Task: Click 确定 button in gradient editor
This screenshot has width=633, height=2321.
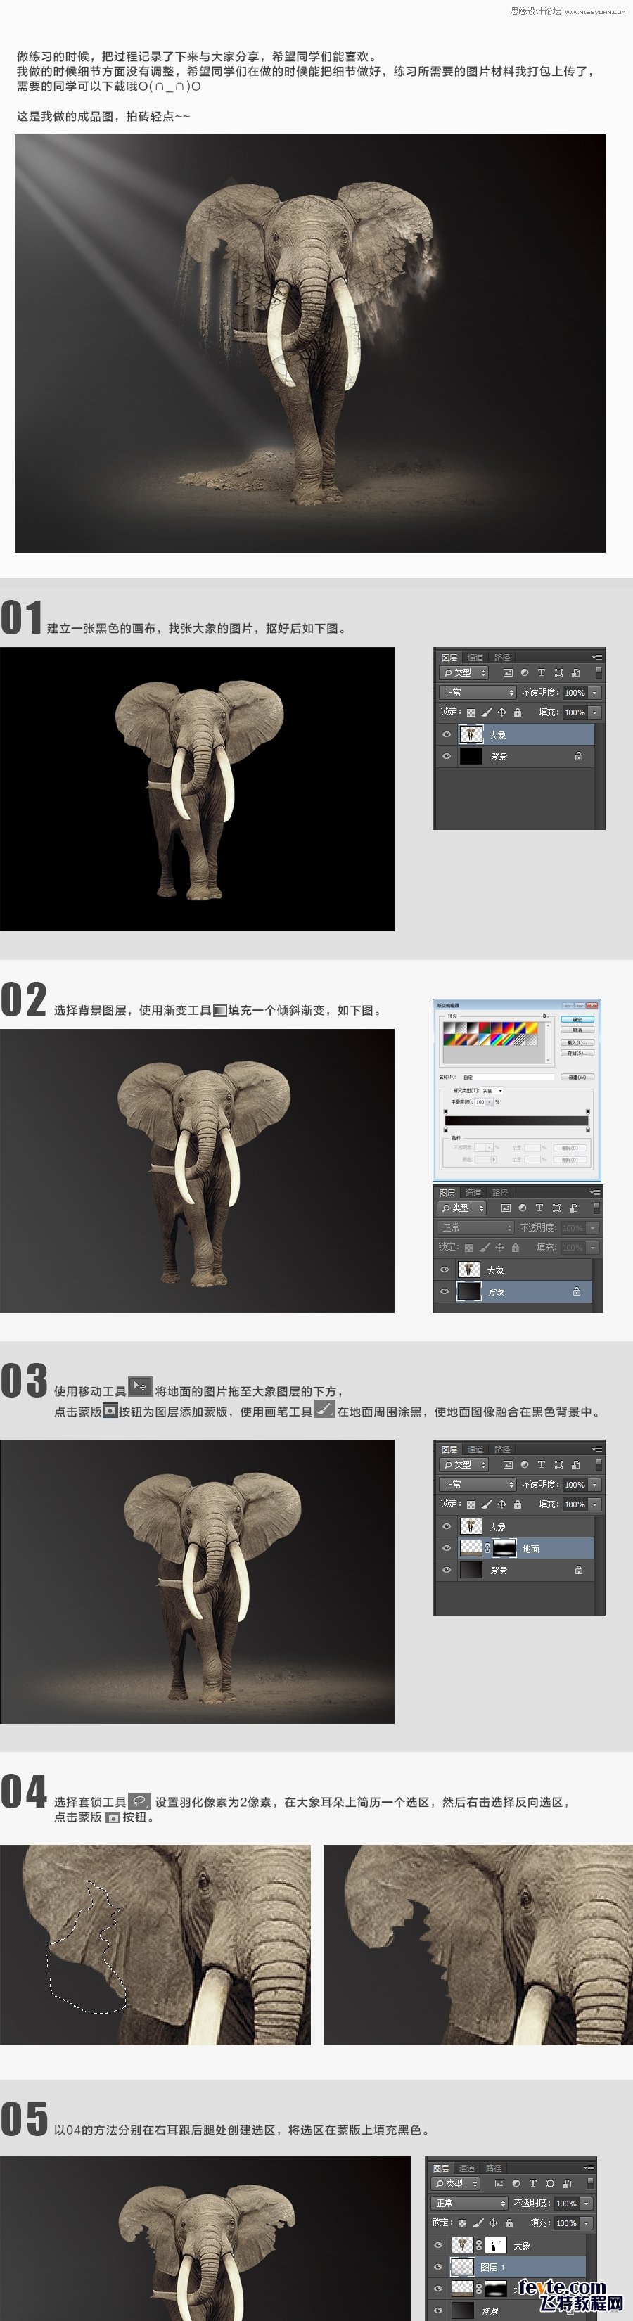Action: 577,1019
